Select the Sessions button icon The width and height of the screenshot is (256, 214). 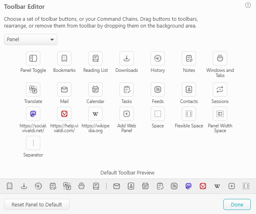click(x=220, y=89)
